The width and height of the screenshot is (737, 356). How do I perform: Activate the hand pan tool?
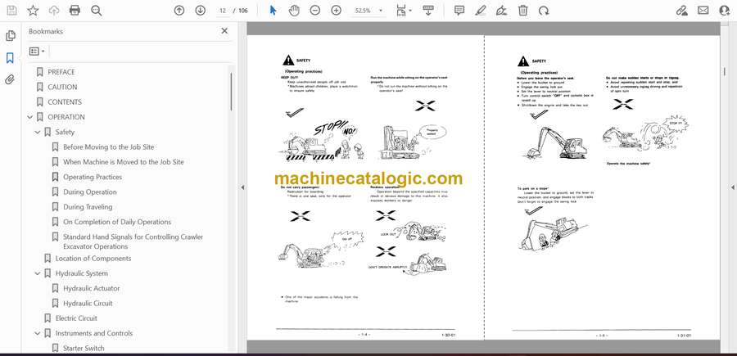coord(294,11)
